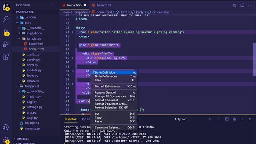This screenshot has width=256, height=144.
Task: Switch to the home.html editor tab
Action: point(74,5)
